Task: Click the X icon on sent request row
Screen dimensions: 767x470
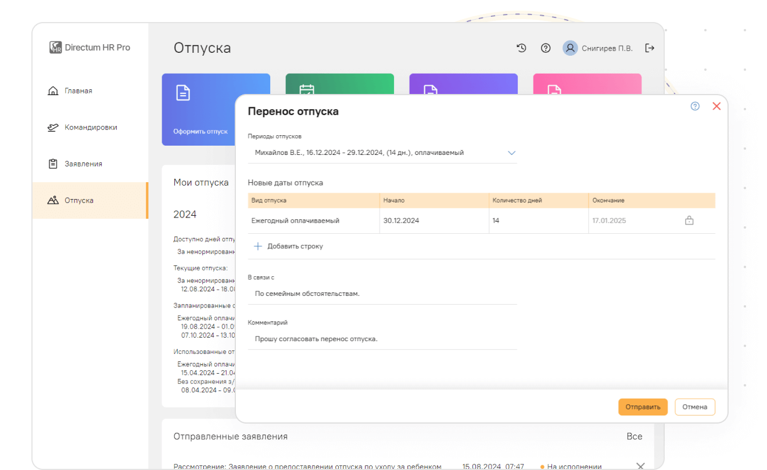Action: (640, 466)
